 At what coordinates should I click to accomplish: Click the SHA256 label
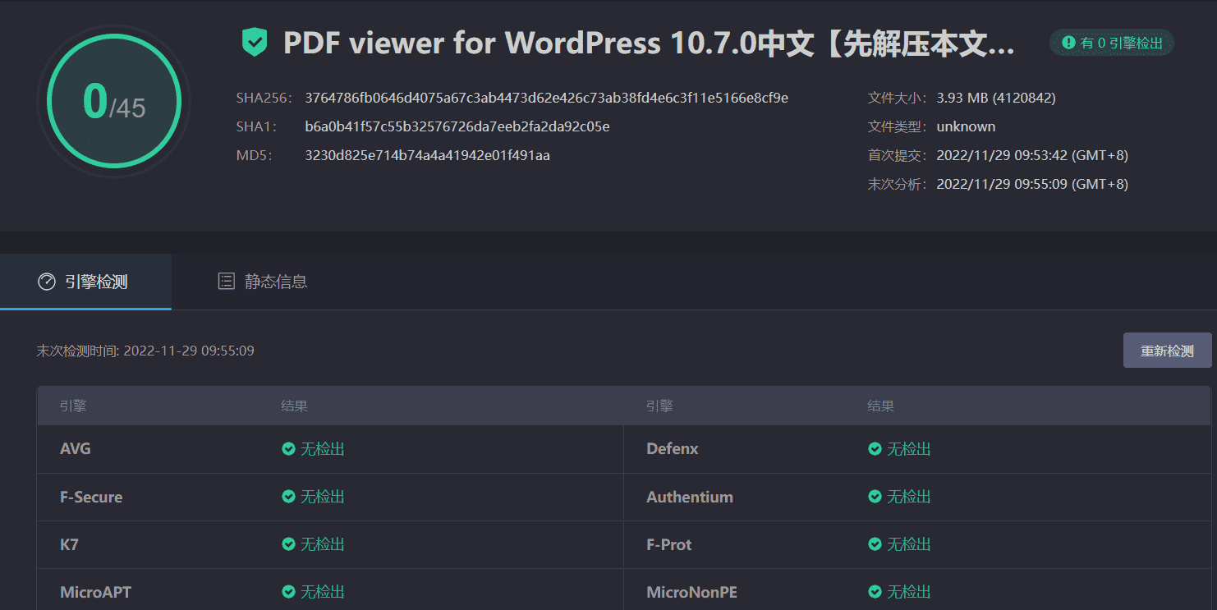click(x=264, y=98)
